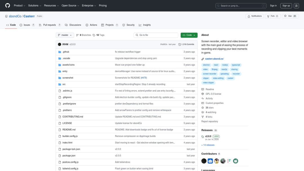Open the casterr.sbond.co website link

click(214, 59)
